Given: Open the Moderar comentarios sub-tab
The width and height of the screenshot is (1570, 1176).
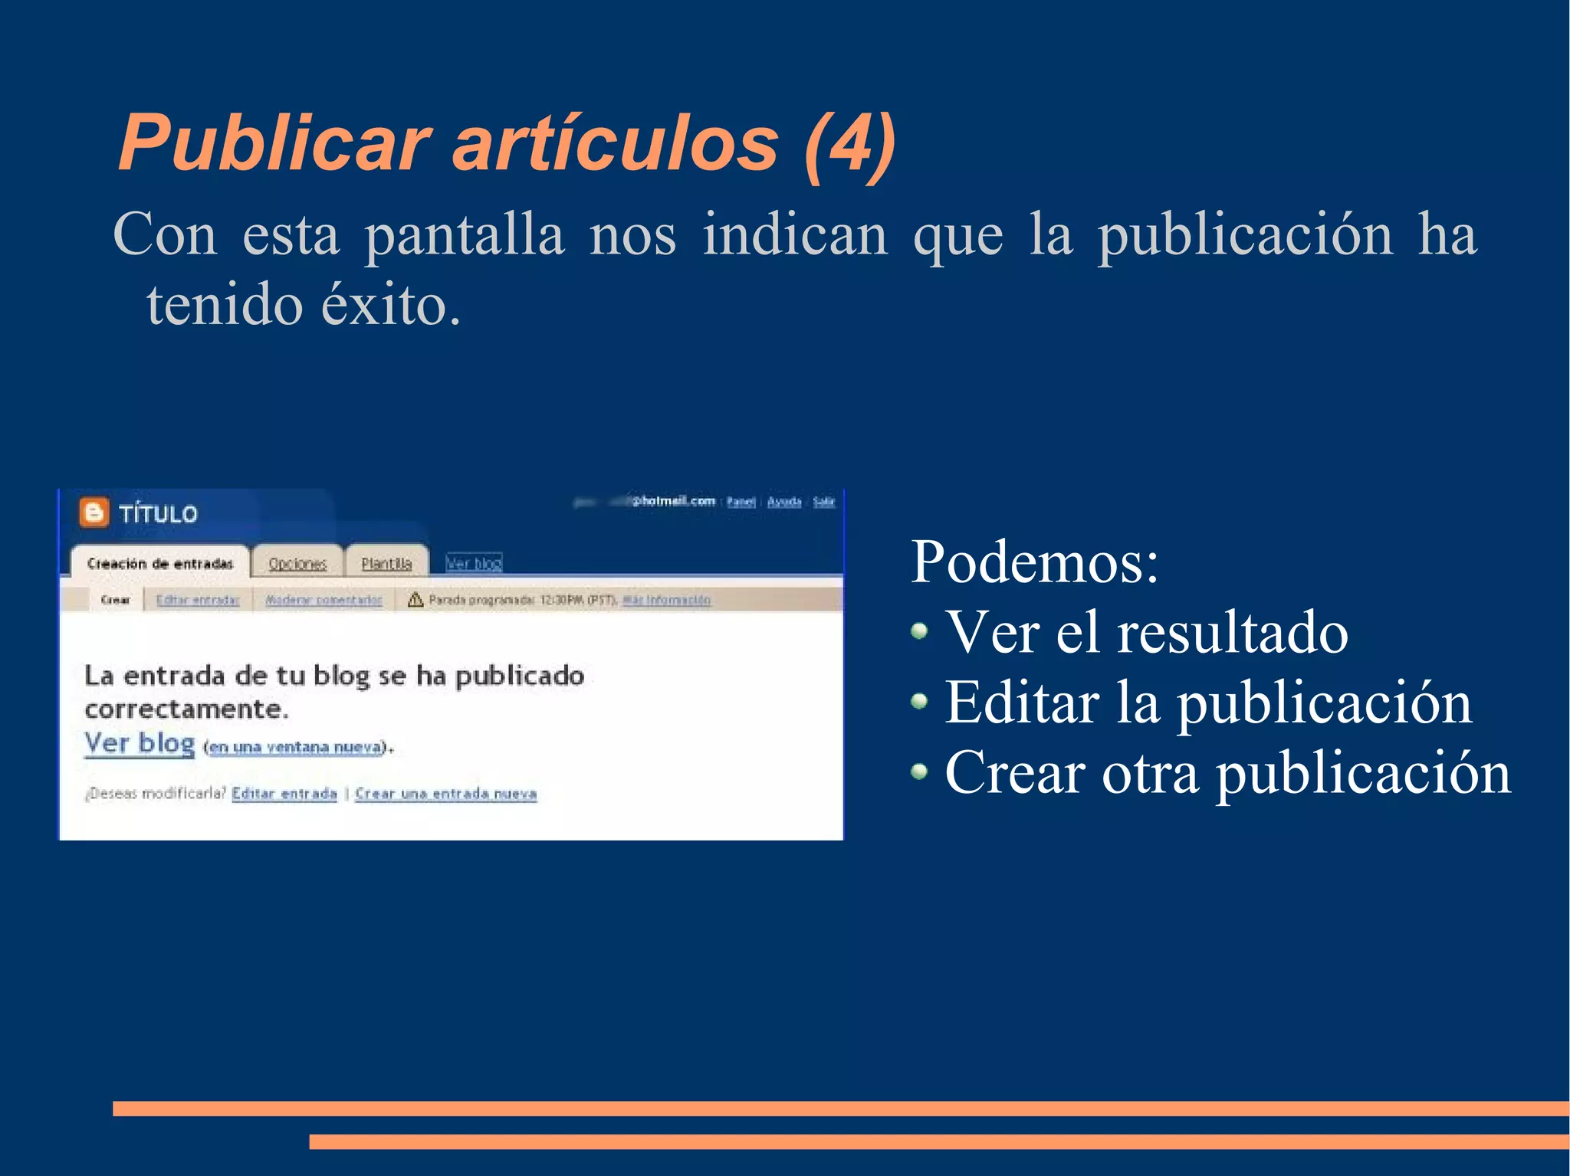Looking at the screenshot, I should click(x=324, y=600).
